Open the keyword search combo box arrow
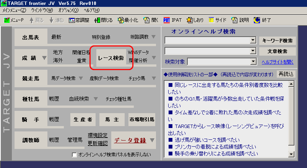Viewport: 307px width, 168px height. point(253,40)
